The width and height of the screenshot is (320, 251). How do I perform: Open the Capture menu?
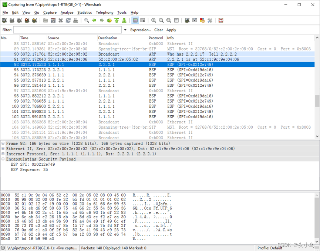(x=50, y=13)
